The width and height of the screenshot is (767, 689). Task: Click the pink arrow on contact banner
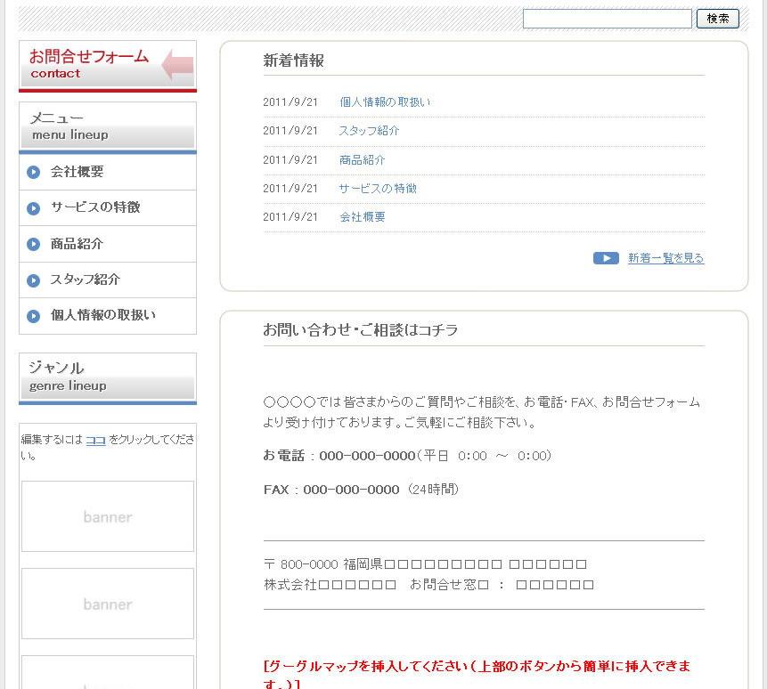[177, 65]
